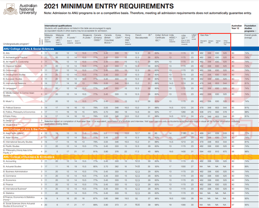The width and height of the screenshot is (259, 208).
Task: Click the 594 Shanghai Gao Kao score
Action: pos(201,151)
